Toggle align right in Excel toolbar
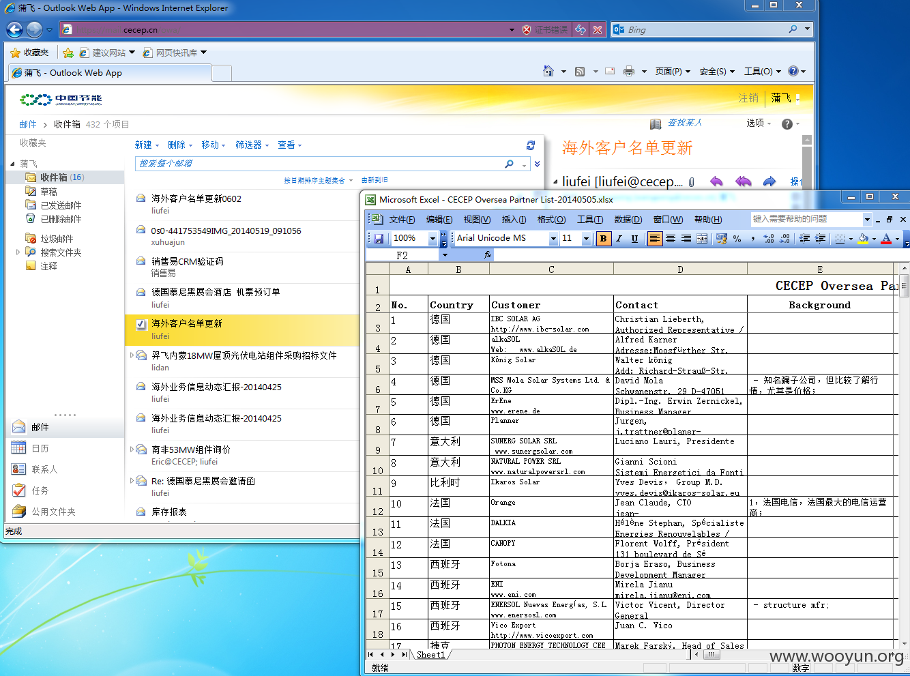This screenshot has height=676, width=910. tap(686, 238)
